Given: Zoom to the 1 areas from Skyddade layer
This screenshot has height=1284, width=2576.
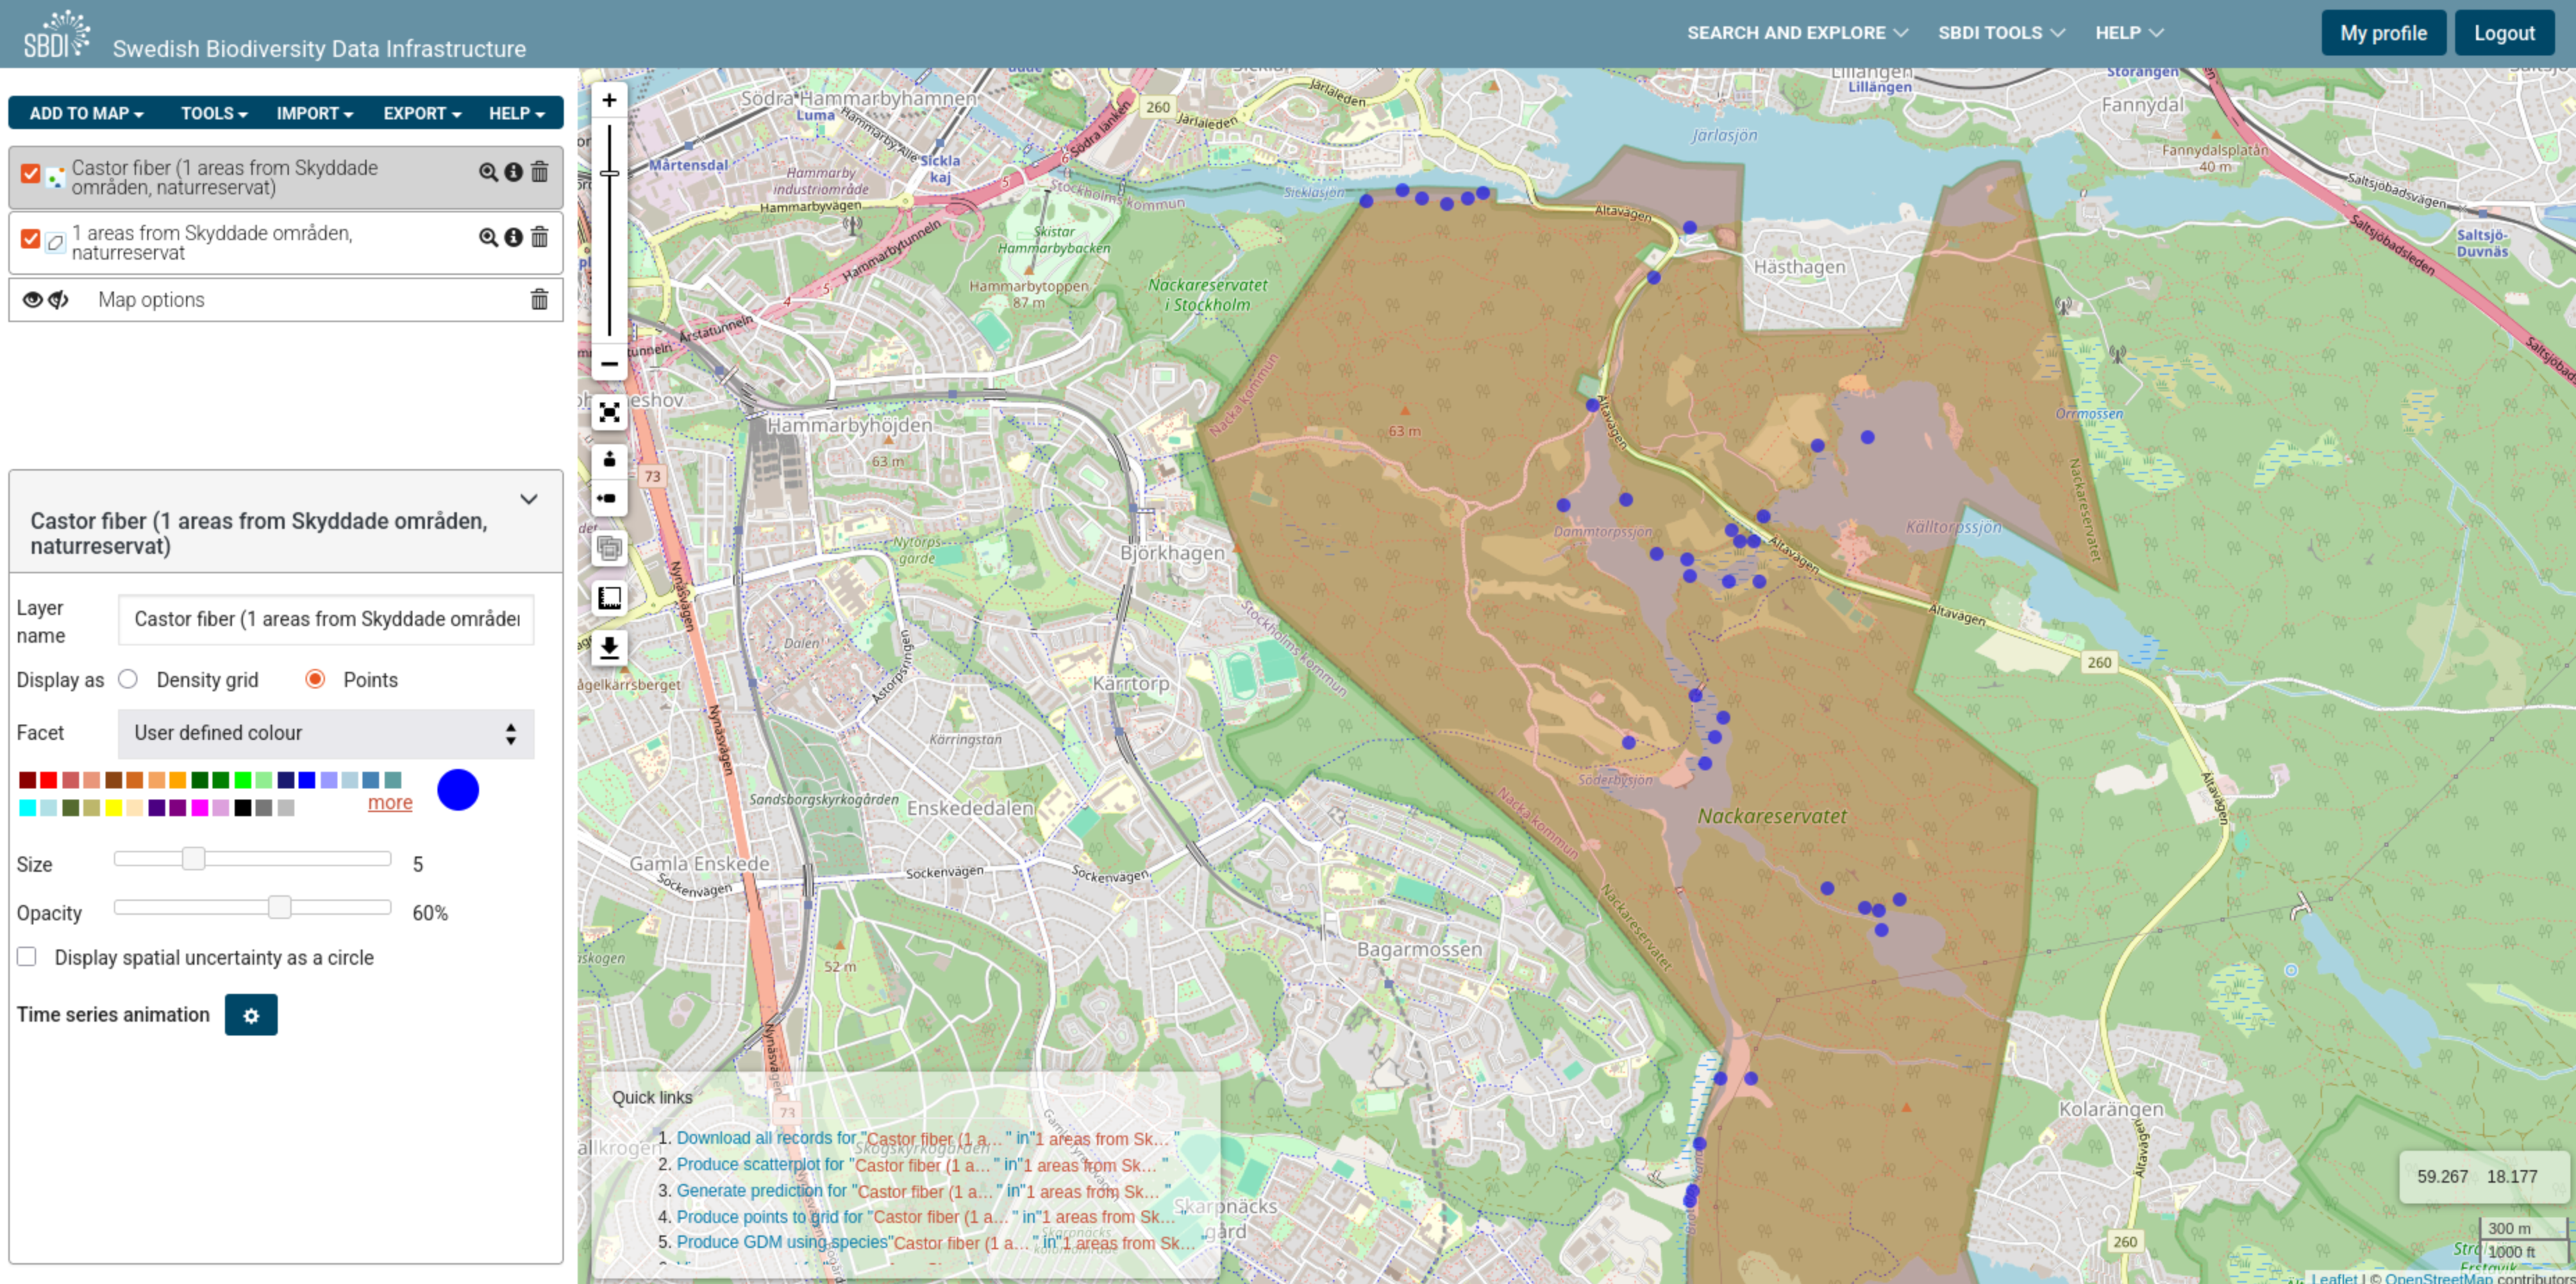Looking at the screenshot, I should click(x=488, y=238).
